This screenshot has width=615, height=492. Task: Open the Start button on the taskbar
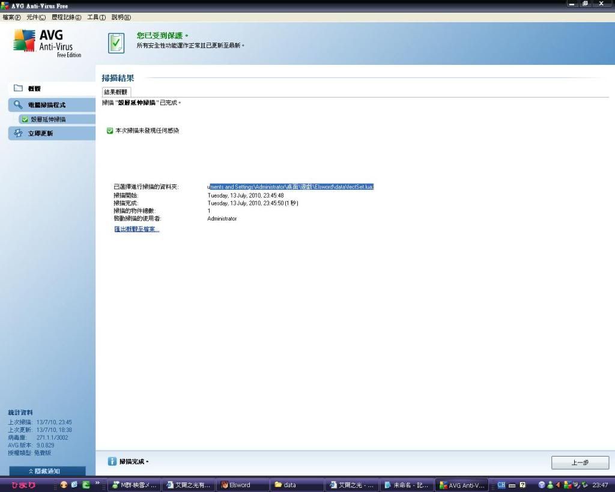click(23, 485)
